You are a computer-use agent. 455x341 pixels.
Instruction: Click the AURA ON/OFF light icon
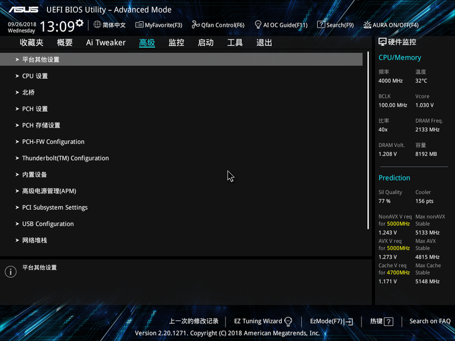point(367,25)
